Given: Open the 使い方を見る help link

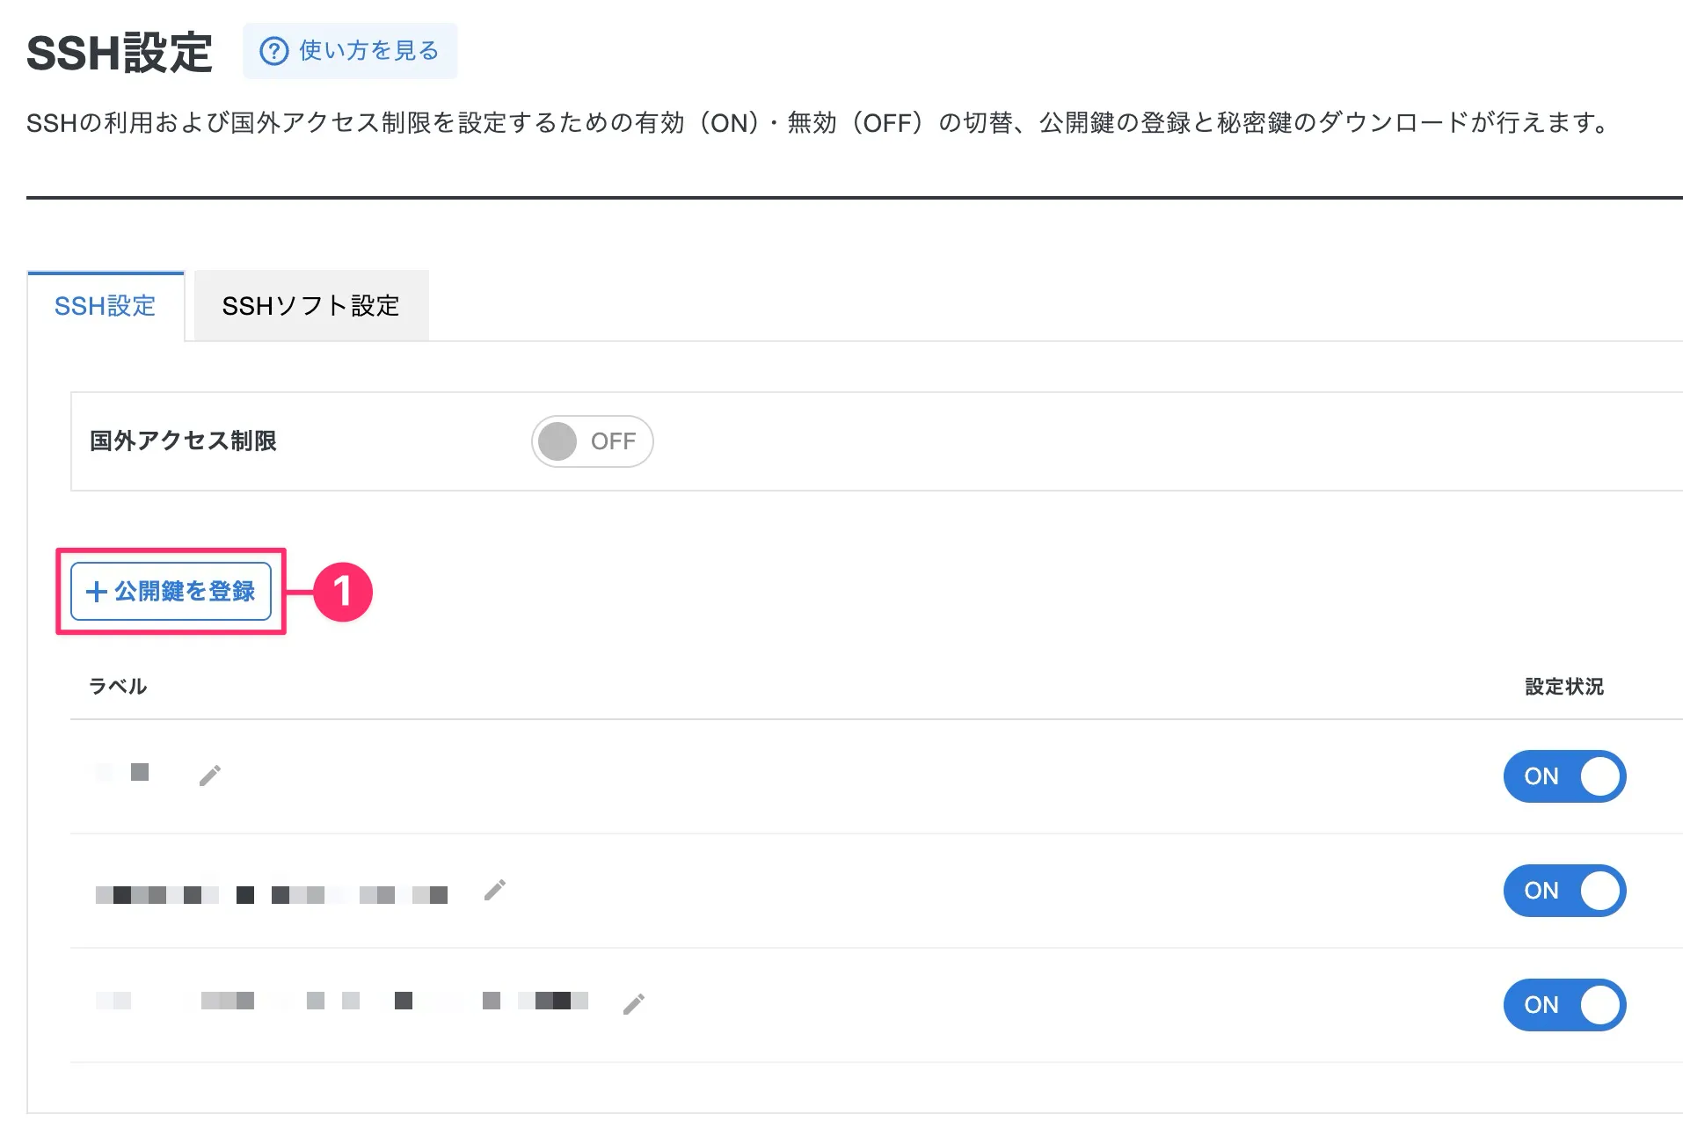Looking at the screenshot, I should pos(368,51).
